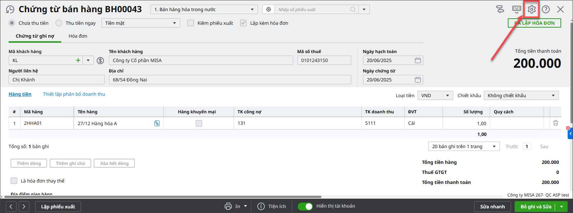Viewport: 573px width, 213px height.
Task: Click the help question mark icon
Action: (x=546, y=9)
